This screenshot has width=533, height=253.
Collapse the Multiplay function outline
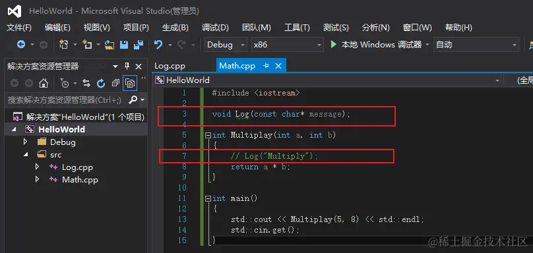click(208, 135)
